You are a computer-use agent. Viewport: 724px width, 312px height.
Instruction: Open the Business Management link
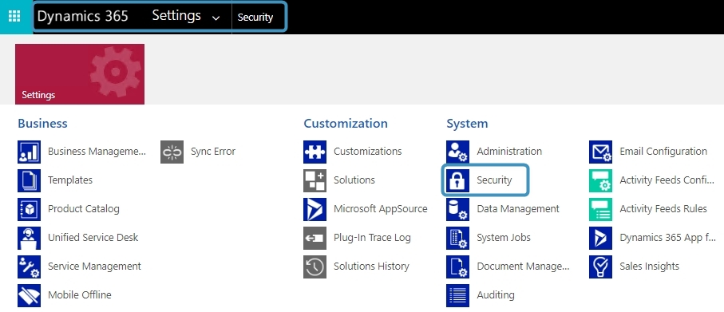tap(97, 152)
